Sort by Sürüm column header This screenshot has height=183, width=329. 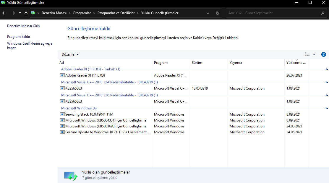[209, 63]
